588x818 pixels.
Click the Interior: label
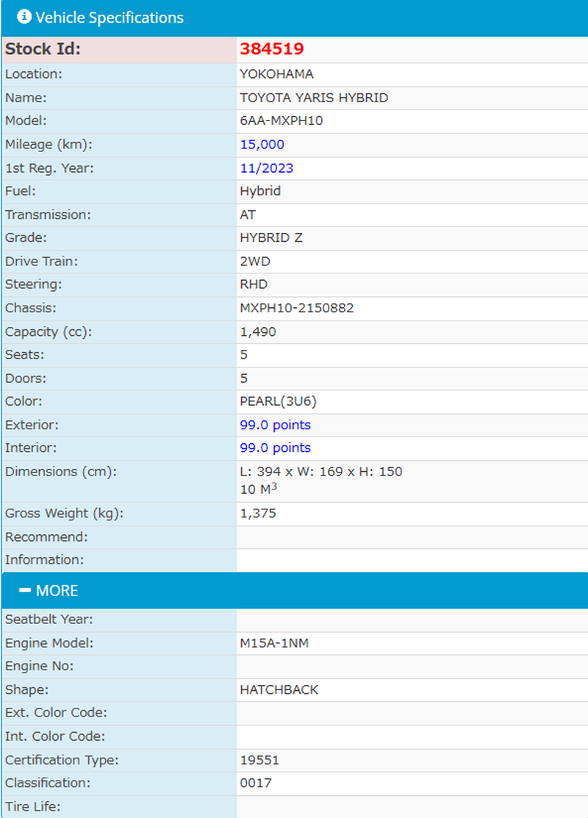[31, 448]
